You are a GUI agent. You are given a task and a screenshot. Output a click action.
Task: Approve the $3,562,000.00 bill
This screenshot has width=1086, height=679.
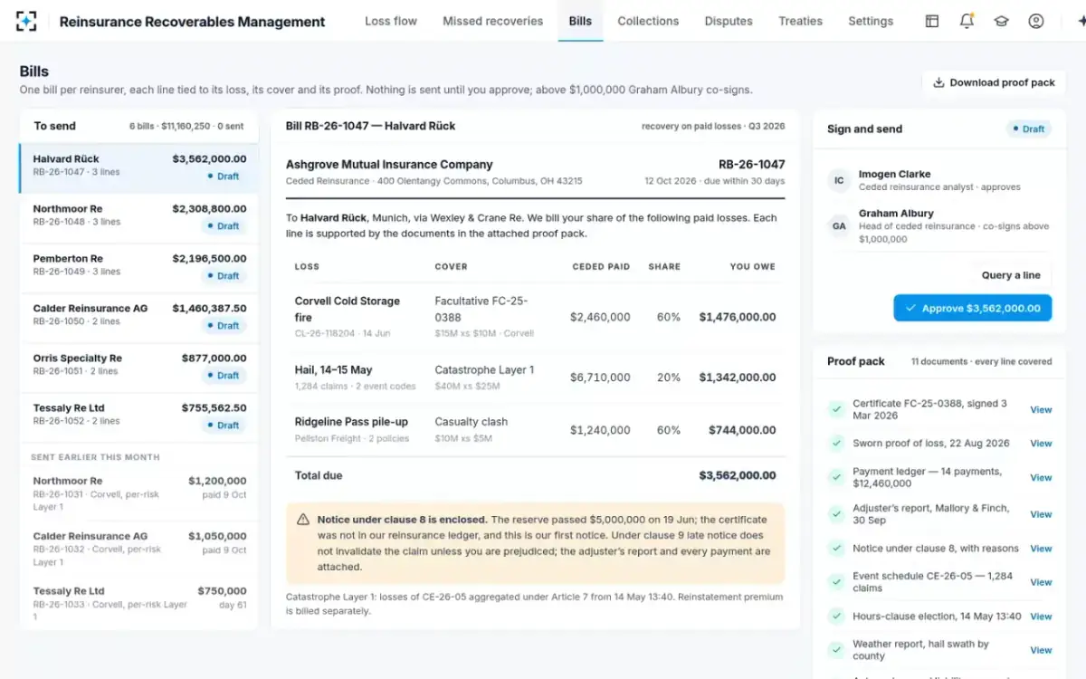972,308
